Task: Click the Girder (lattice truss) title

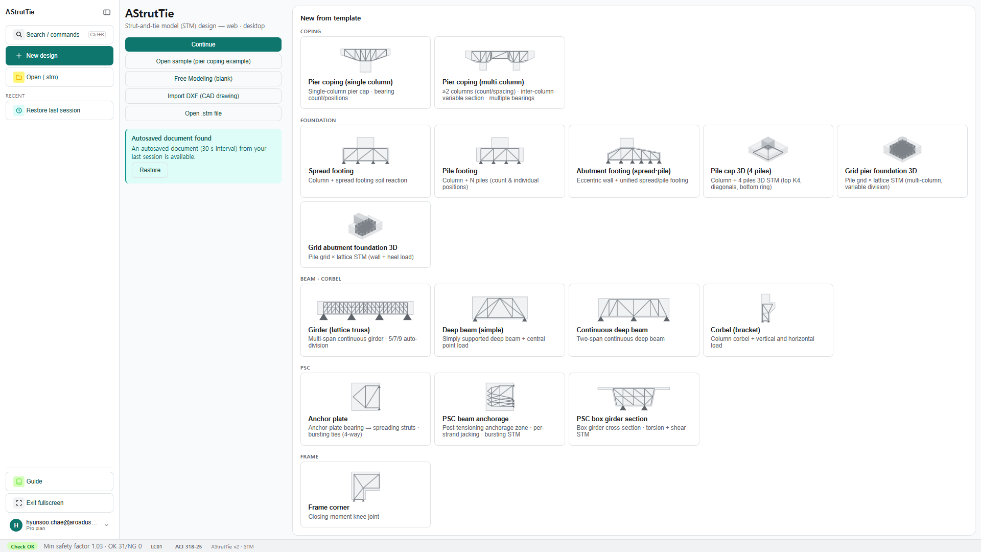Action: (339, 330)
